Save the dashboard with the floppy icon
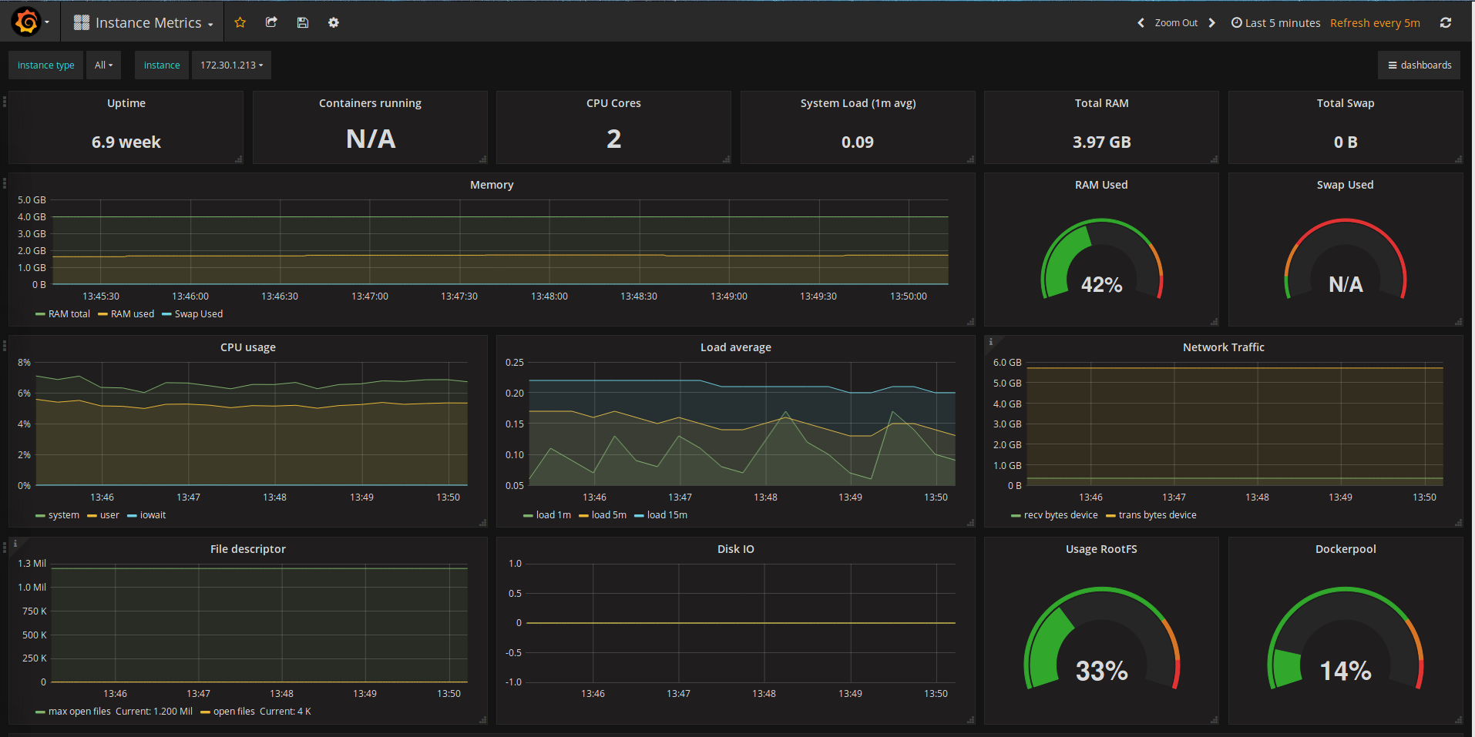The image size is (1475, 737). click(x=303, y=23)
